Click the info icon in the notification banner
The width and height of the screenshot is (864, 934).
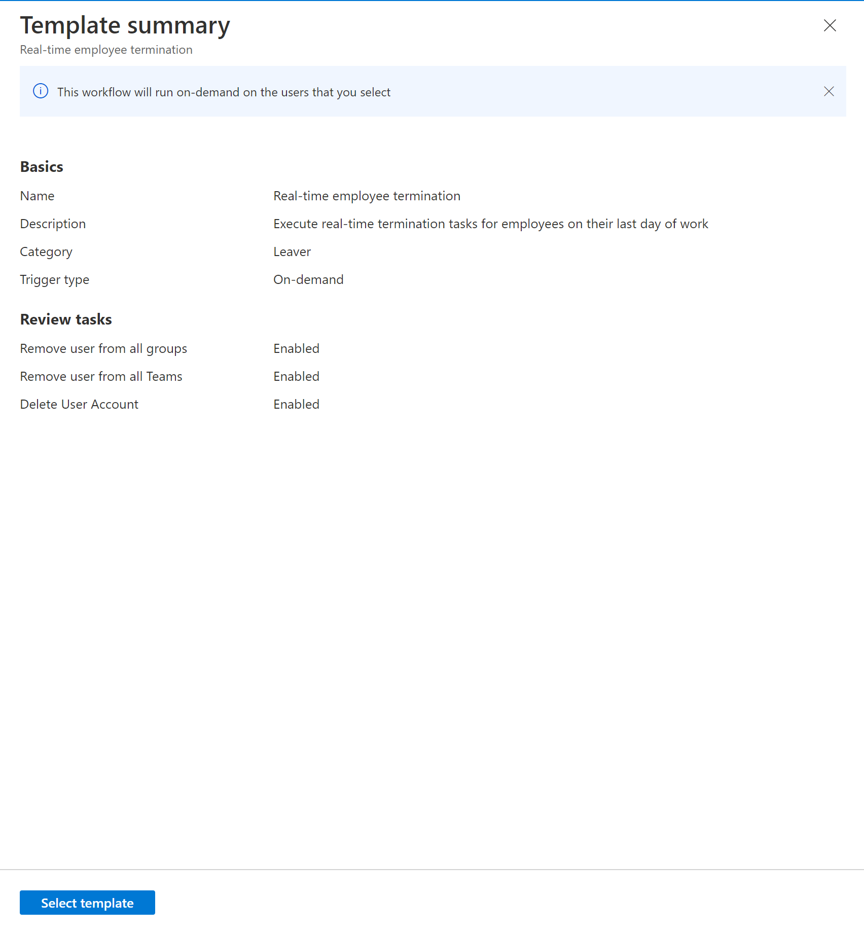click(x=41, y=91)
